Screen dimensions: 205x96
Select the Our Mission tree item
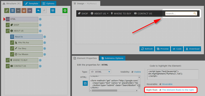coord(26,54)
